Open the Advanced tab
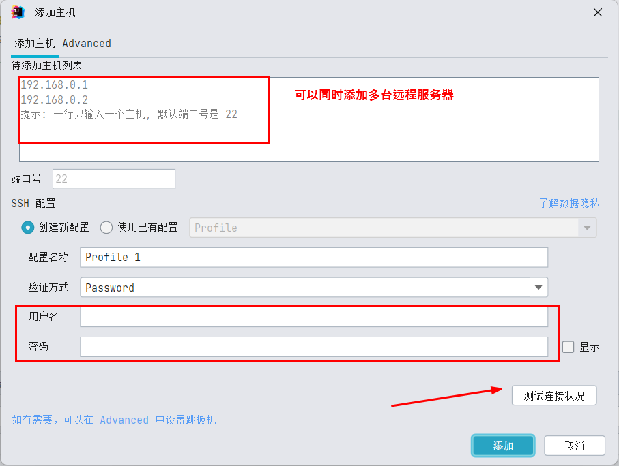 87,43
